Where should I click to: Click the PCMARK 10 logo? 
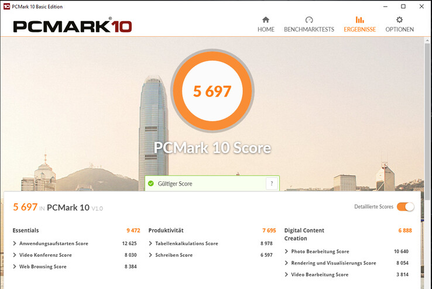pyautogui.click(x=73, y=25)
